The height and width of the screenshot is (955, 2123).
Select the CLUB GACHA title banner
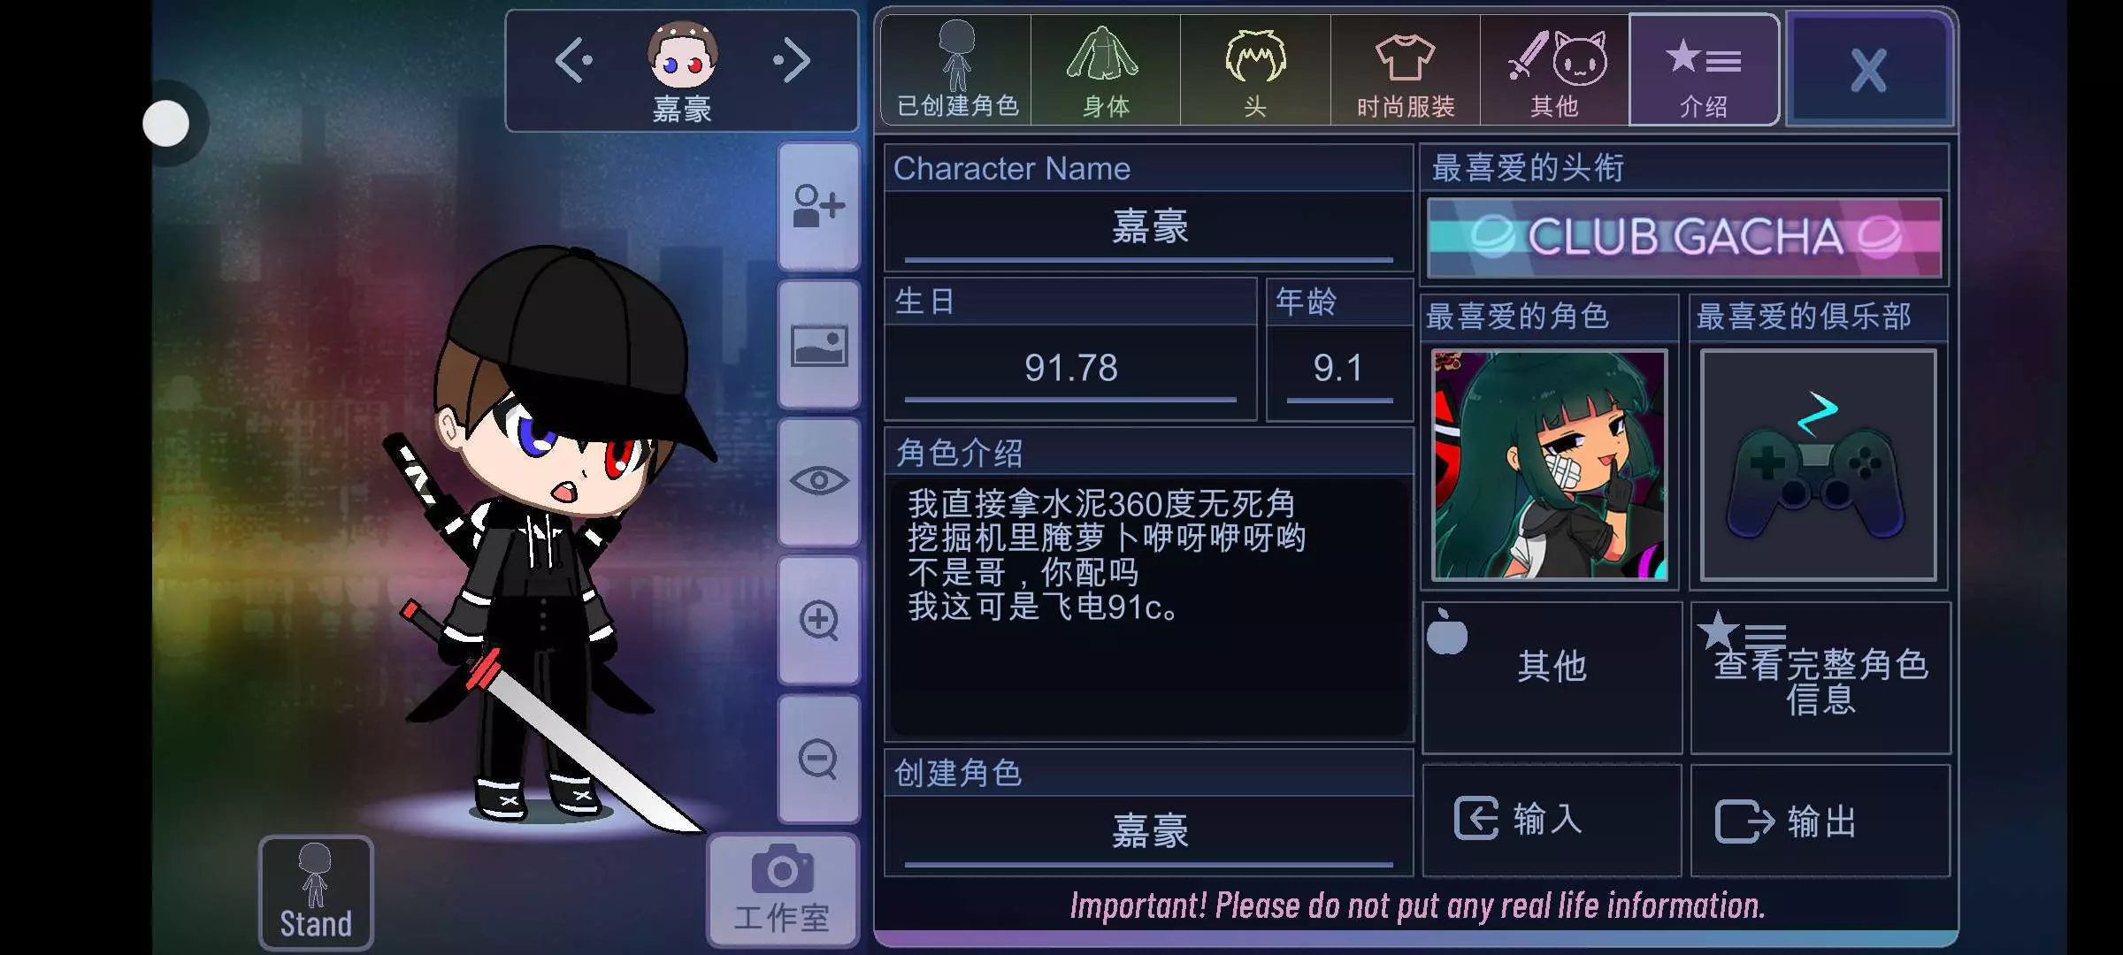pos(1684,238)
